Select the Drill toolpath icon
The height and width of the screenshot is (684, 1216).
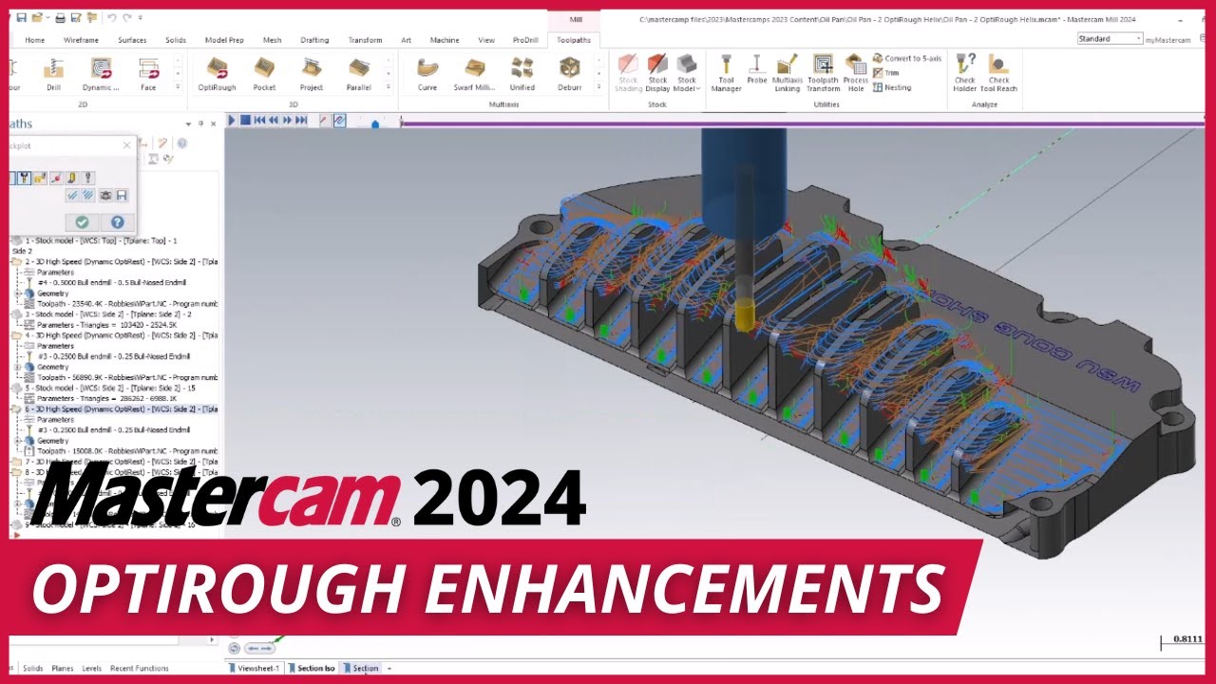tap(53, 74)
